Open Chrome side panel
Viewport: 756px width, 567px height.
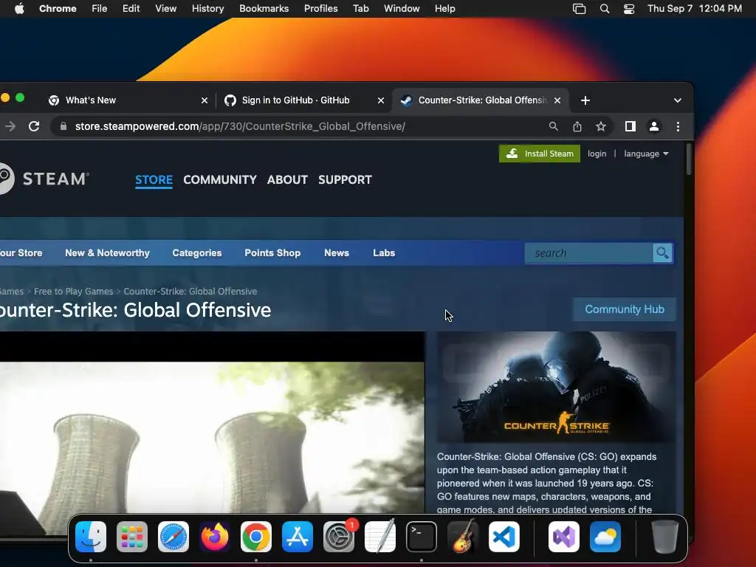point(630,126)
